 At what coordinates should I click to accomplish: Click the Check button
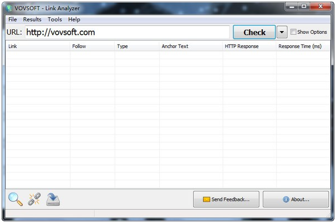click(254, 32)
